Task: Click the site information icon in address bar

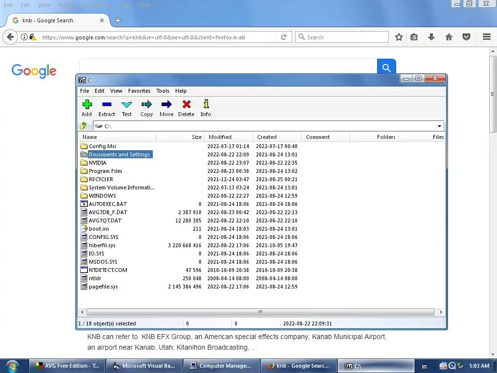Action: point(24,37)
